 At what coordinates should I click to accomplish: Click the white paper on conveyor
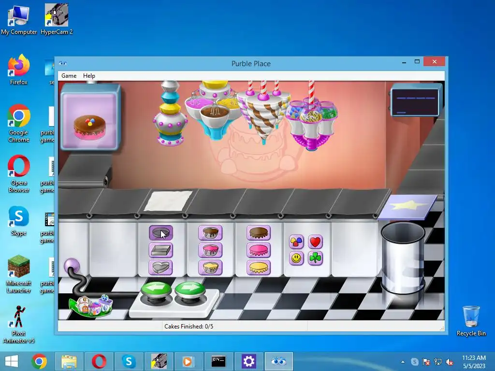coord(168,201)
